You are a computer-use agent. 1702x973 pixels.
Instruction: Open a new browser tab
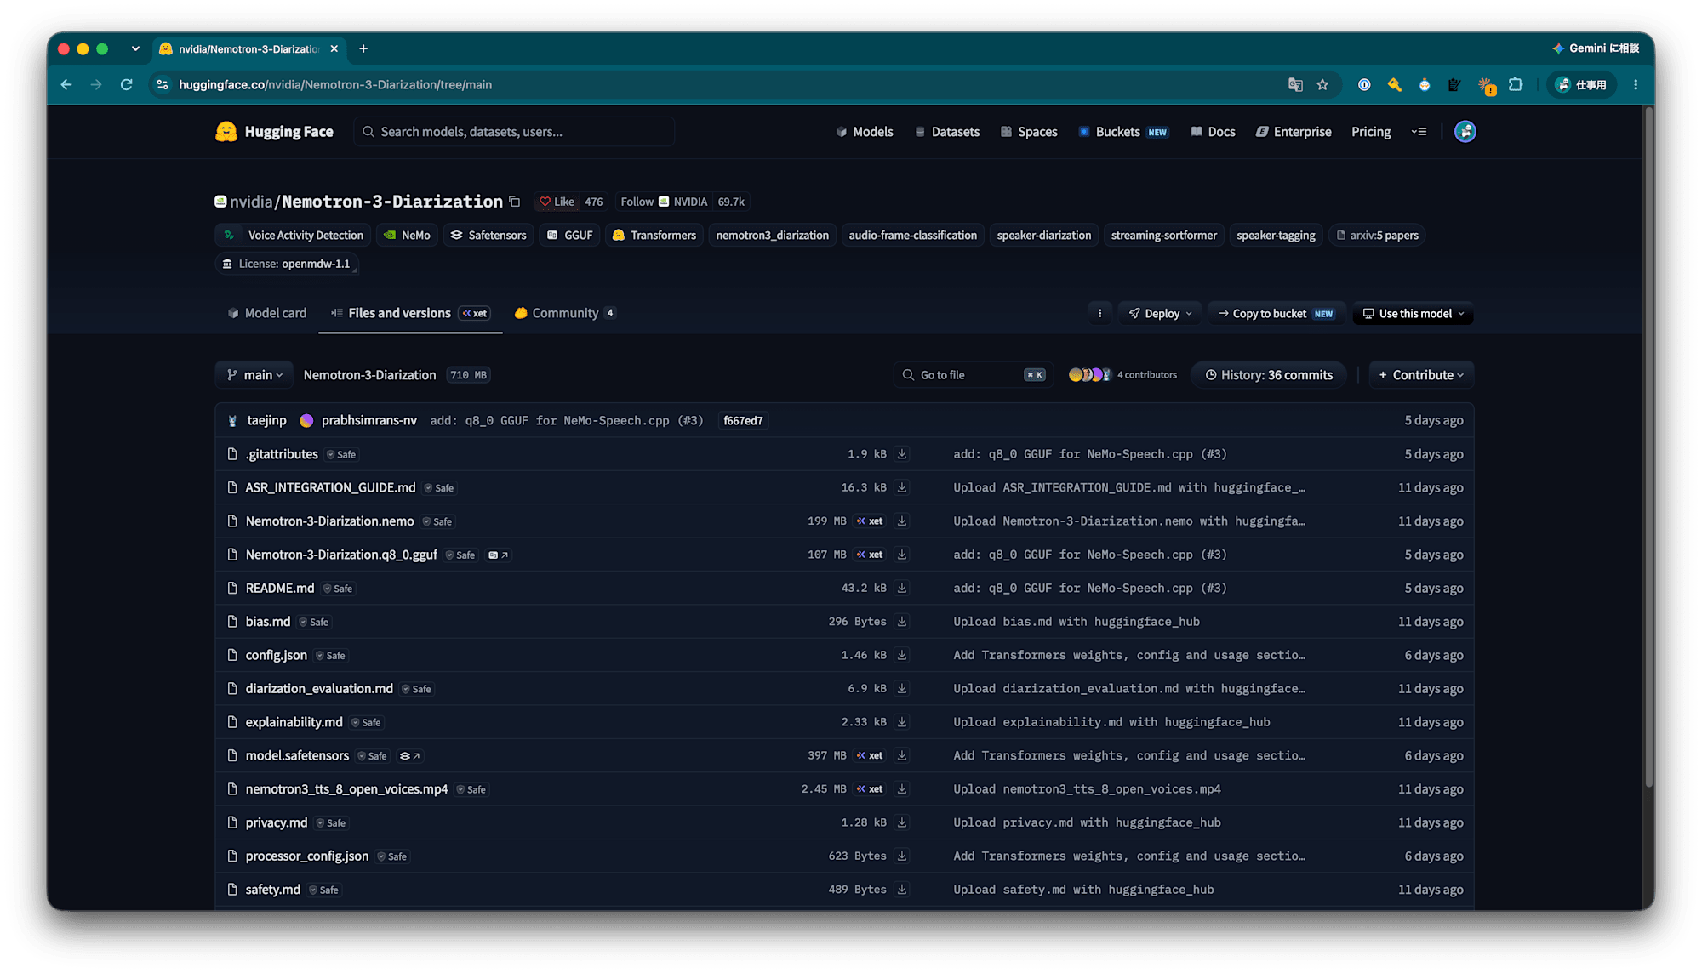363,49
